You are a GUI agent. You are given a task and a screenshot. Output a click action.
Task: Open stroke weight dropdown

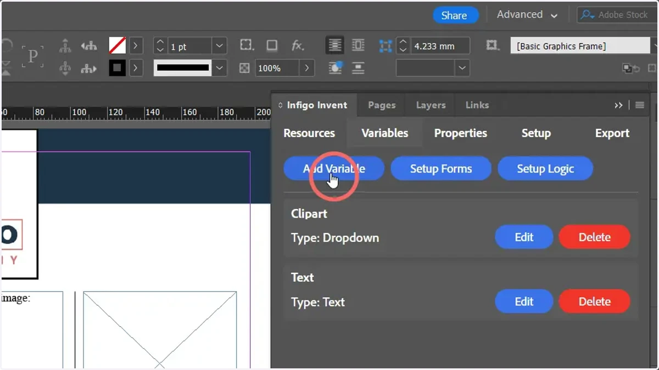[x=220, y=46]
